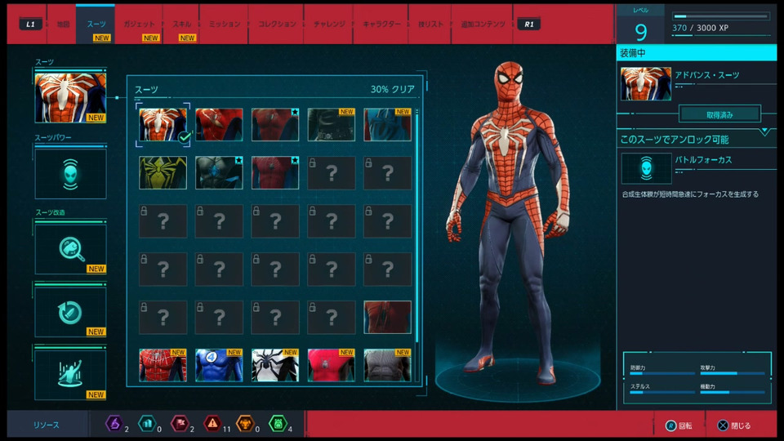Select the equipped Advanced Suit tile with checkmark

[163, 124]
